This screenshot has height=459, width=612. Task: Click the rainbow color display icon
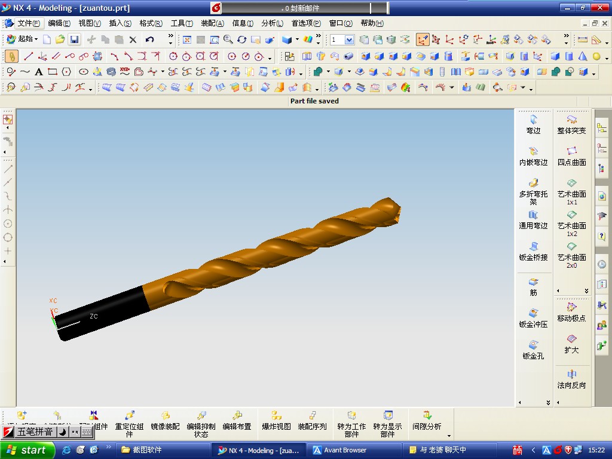tap(308, 39)
